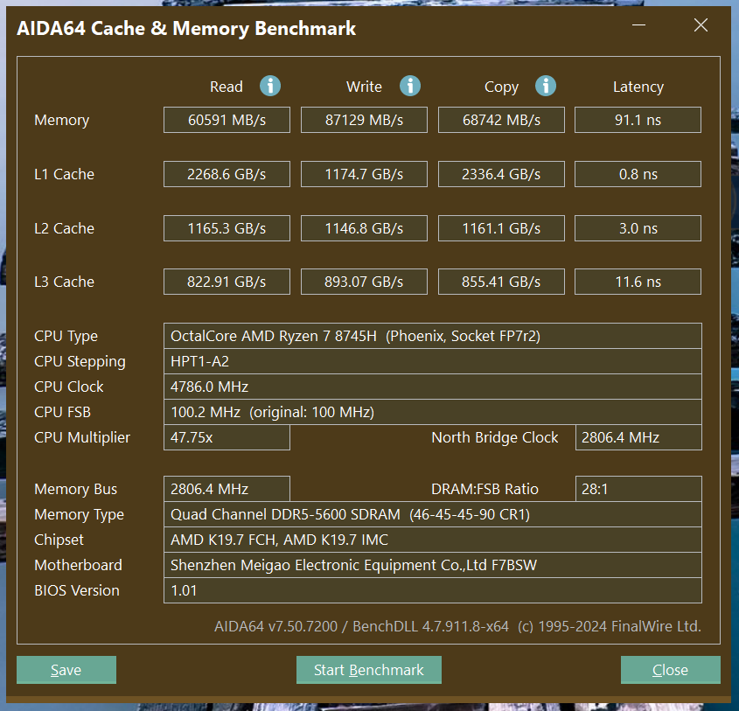739x711 pixels.
Task: Click the CPU Clock label
Action: tap(69, 387)
